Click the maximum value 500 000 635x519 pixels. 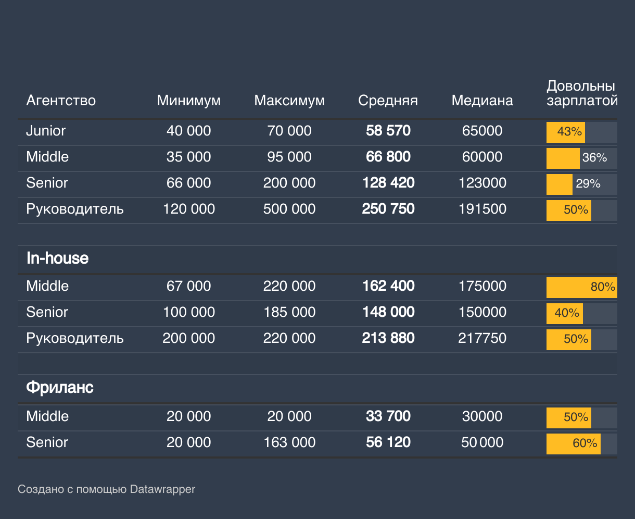[289, 209]
